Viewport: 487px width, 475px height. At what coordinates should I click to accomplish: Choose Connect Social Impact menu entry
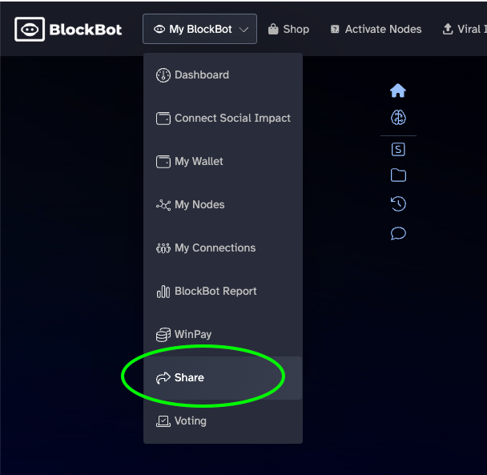pos(223,118)
